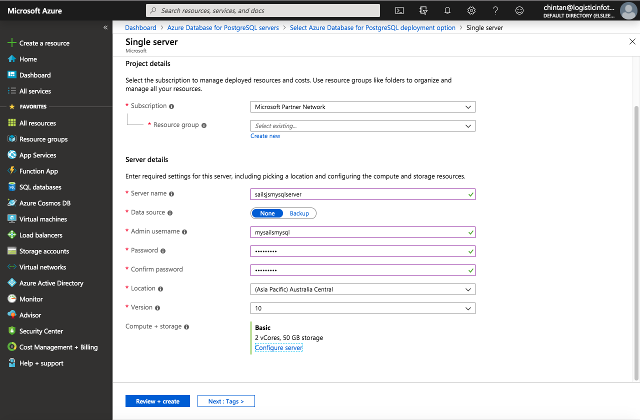
Task: Open the notifications bell
Action: tap(447, 10)
